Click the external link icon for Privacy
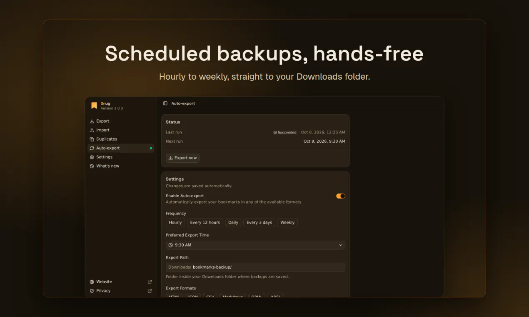Viewport: 529px width, 317px height. 150,291
